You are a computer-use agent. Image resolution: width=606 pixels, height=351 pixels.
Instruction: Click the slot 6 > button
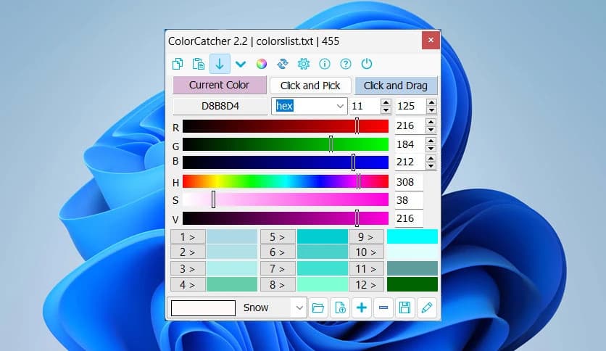[x=278, y=252]
